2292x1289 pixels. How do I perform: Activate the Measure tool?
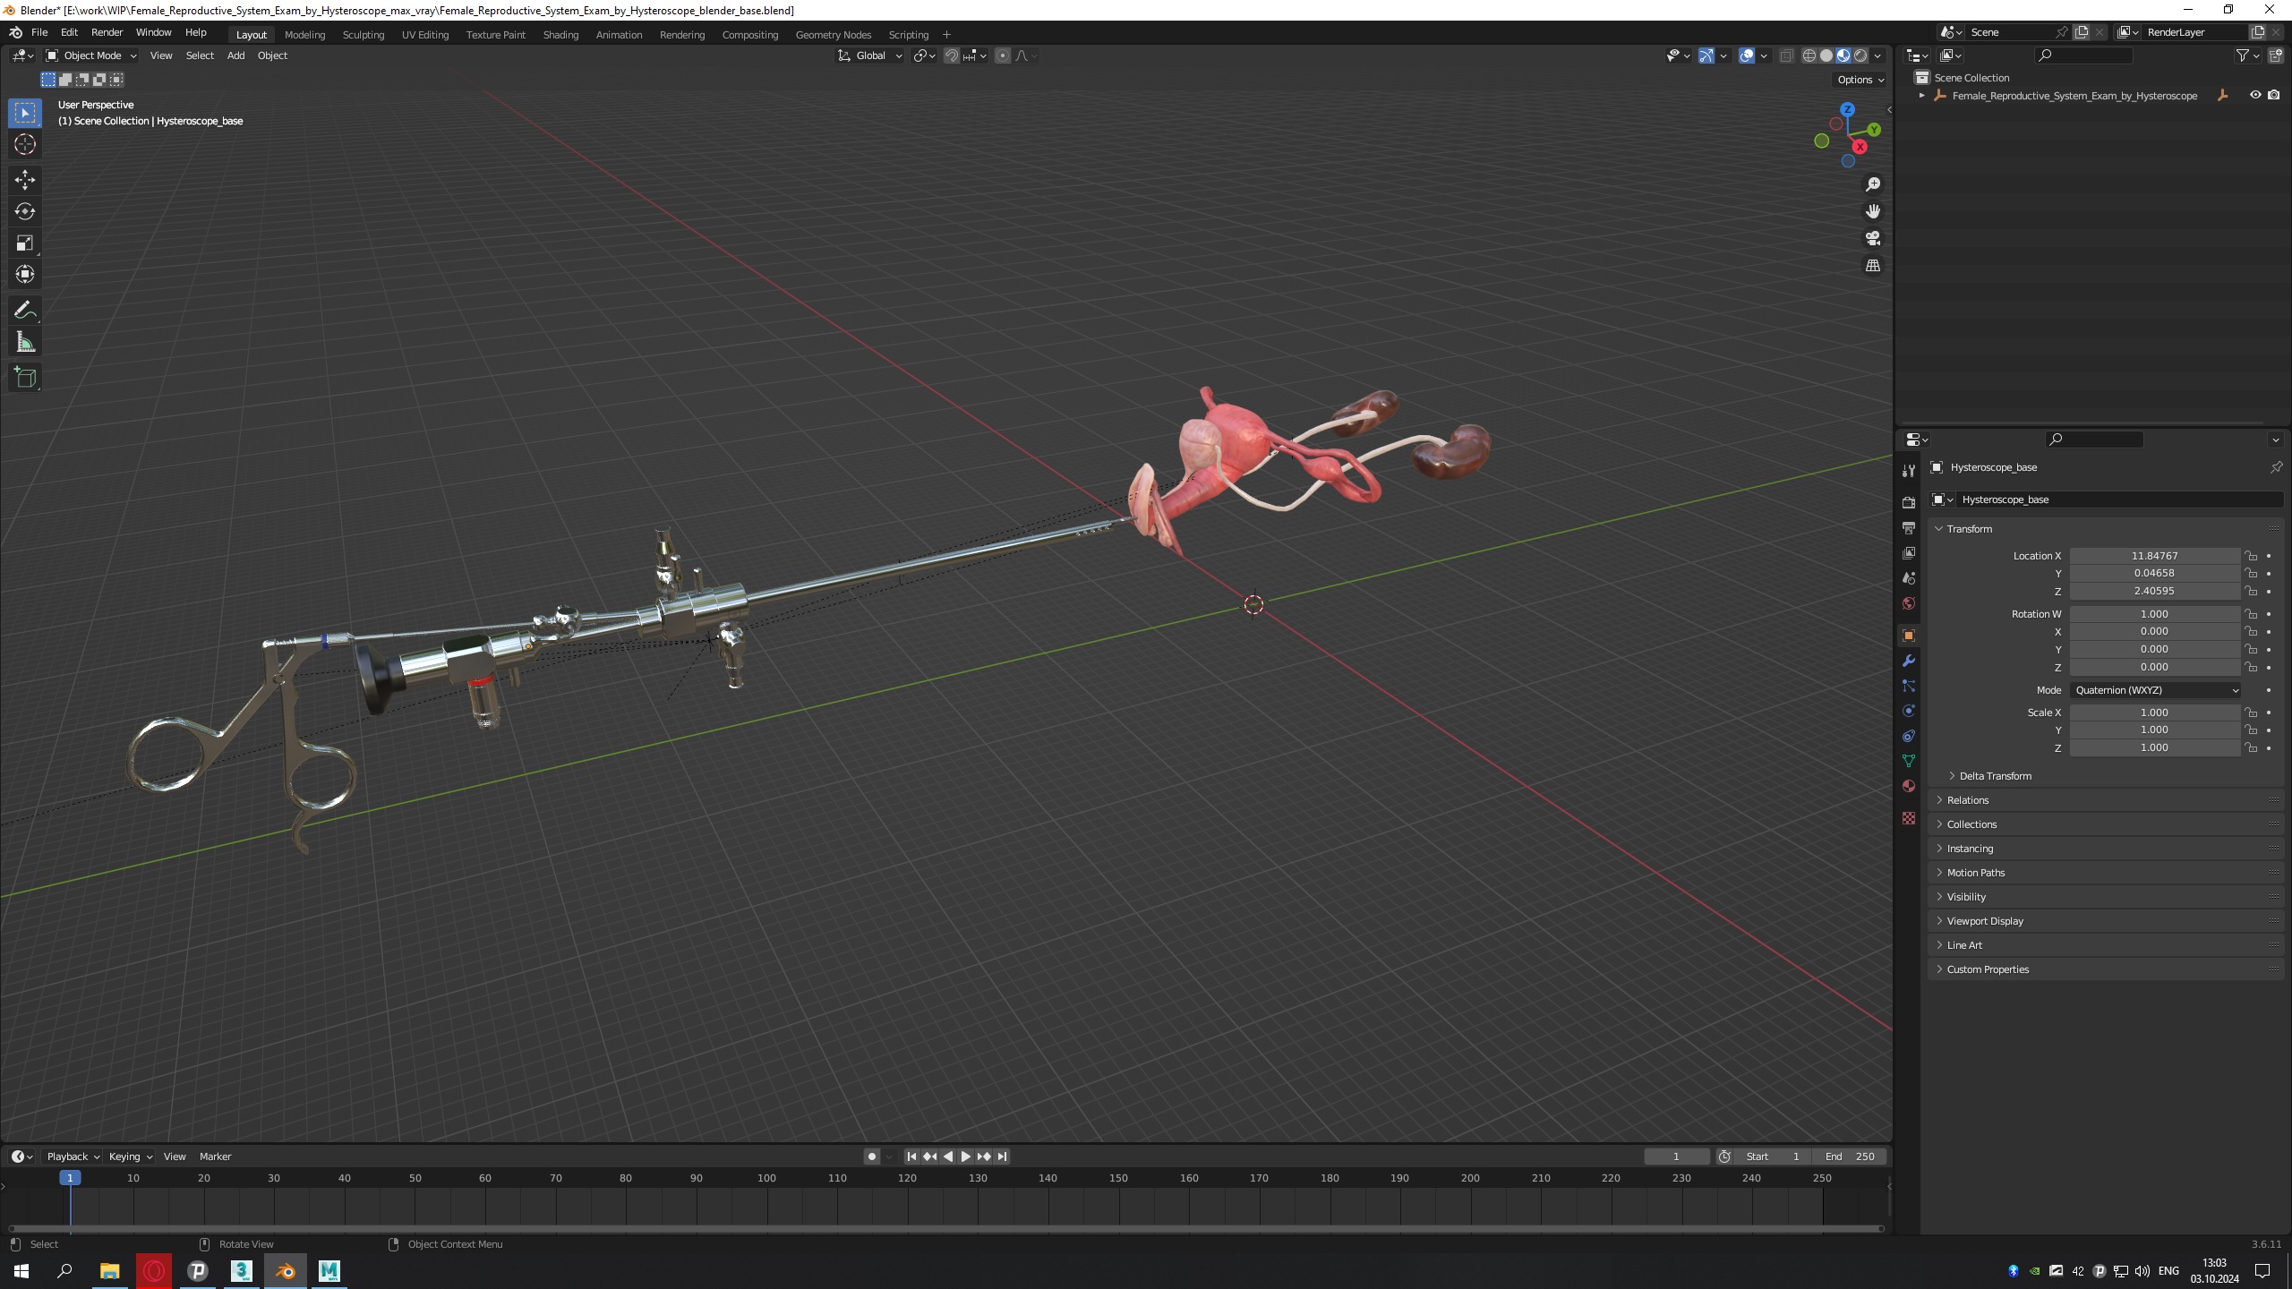(x=24, y=342)
